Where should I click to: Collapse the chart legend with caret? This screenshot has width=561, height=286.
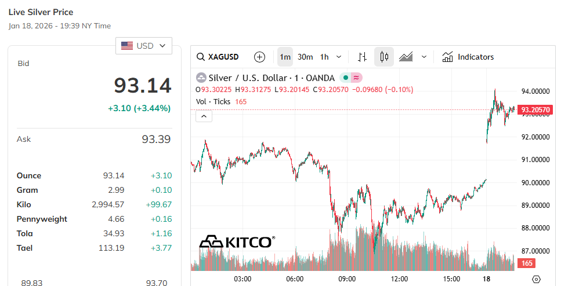pos(204,116)
